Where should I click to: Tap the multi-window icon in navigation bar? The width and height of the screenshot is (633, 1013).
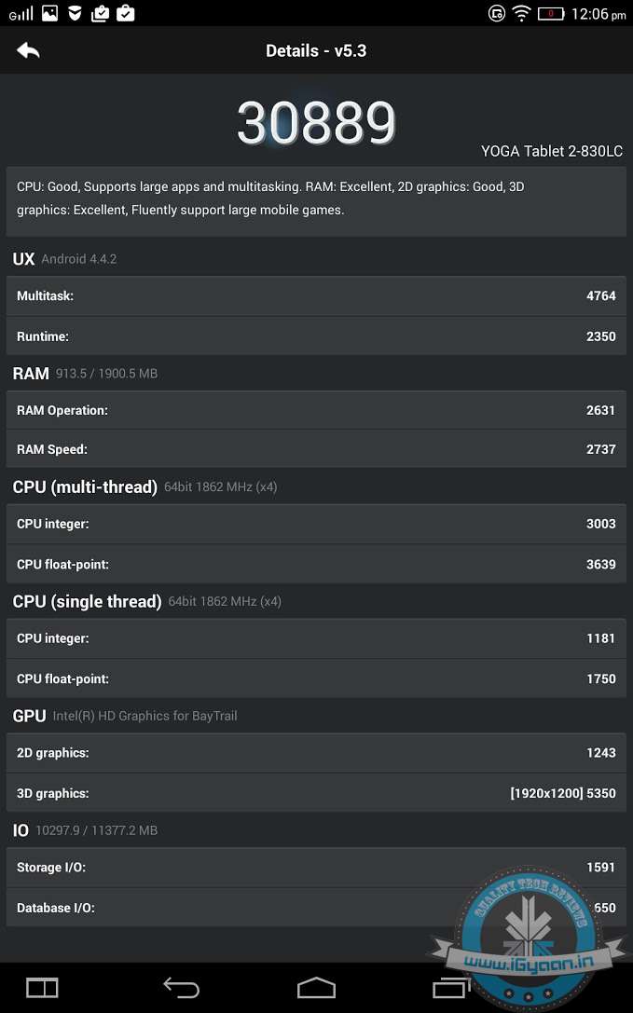coord(42,987)
